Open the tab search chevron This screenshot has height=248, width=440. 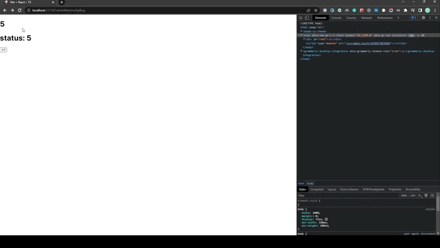click(403, 2)
